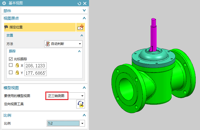Click the 要使用的模型视图 label
Screen dimensions: 200x130
[17, 96]
